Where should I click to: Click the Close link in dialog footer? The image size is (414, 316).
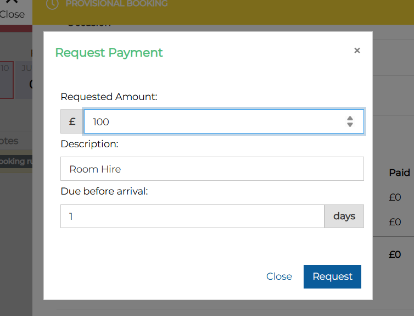(279, 276)
